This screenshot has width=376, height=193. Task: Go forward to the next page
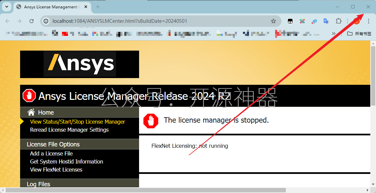[x=19, y=21]
